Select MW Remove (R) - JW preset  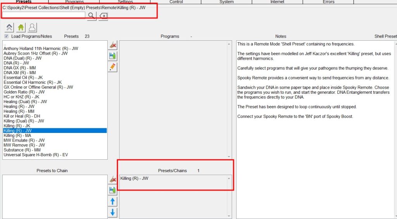pos(24,145)
